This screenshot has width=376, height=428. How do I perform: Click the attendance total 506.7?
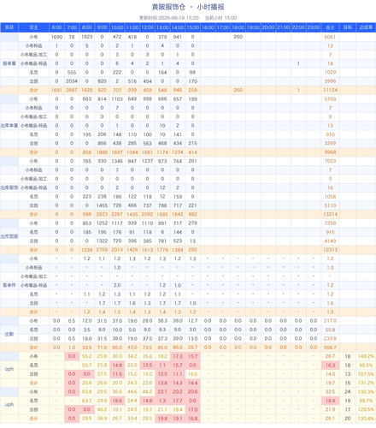coord(330,348)
